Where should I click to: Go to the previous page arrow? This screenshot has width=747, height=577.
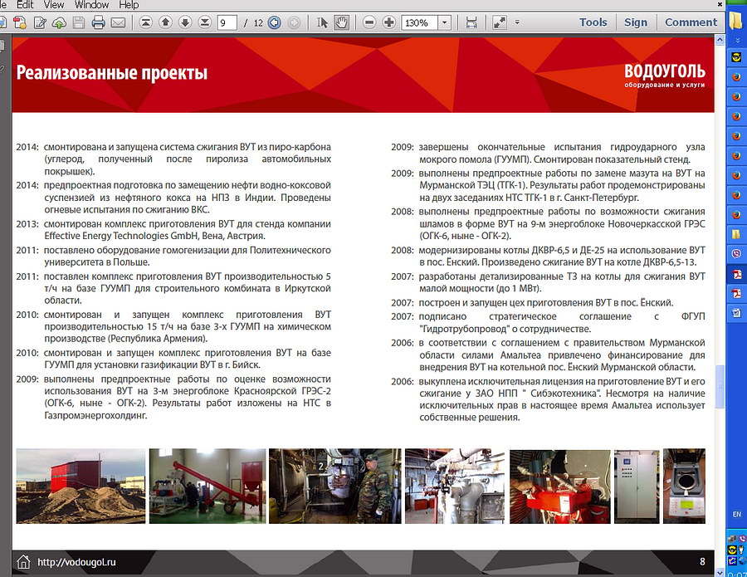tap(165, 22)
